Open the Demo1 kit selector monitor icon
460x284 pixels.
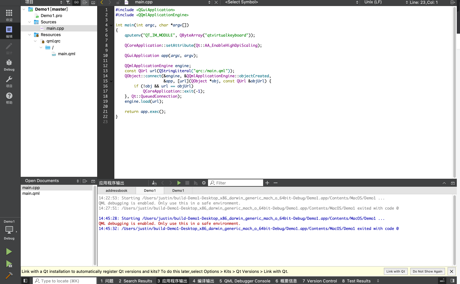pos(9,230)
